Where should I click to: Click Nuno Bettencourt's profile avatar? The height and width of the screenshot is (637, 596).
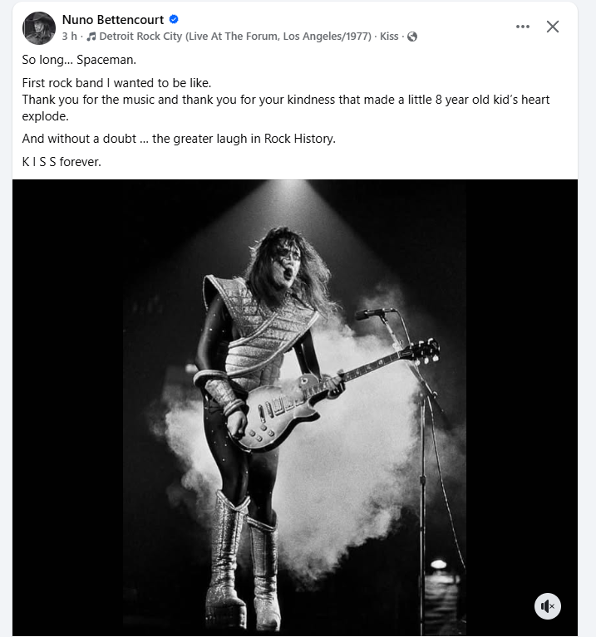[x=39, y=27]
